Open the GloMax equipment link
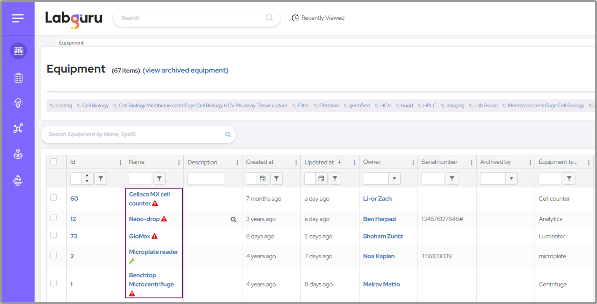Screen dimensions: 597x304 click(x=139, y=236)
